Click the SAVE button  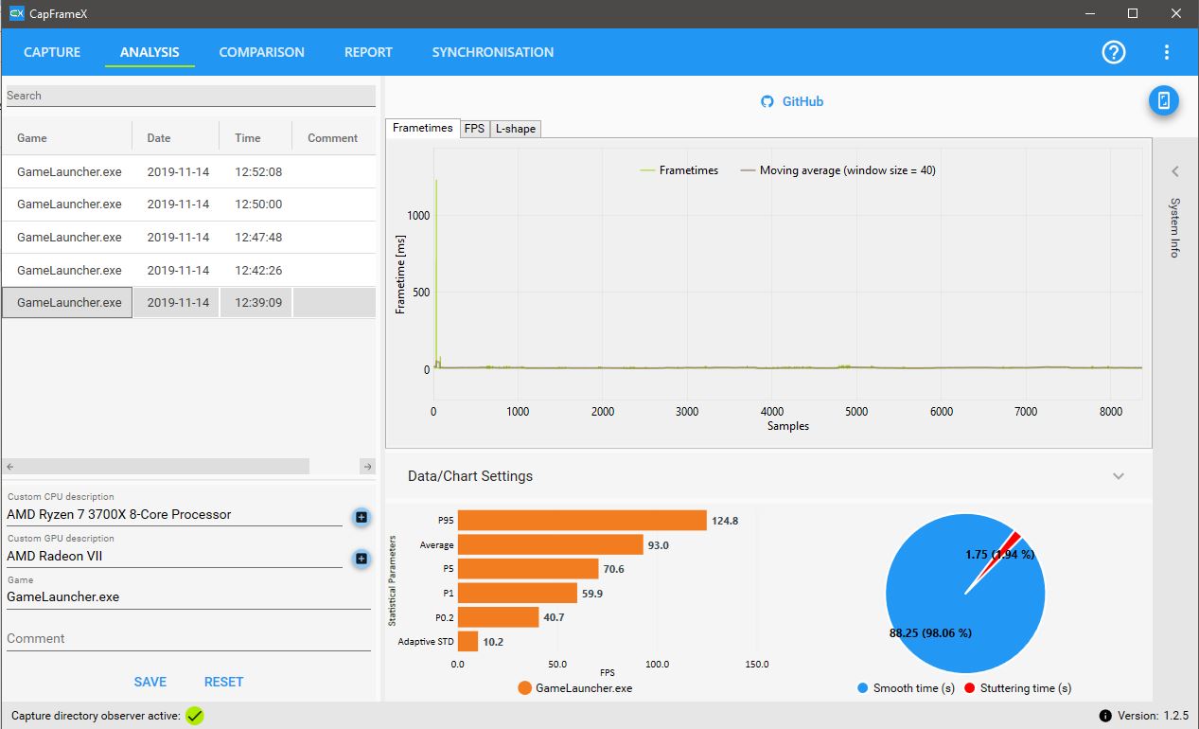150,682
